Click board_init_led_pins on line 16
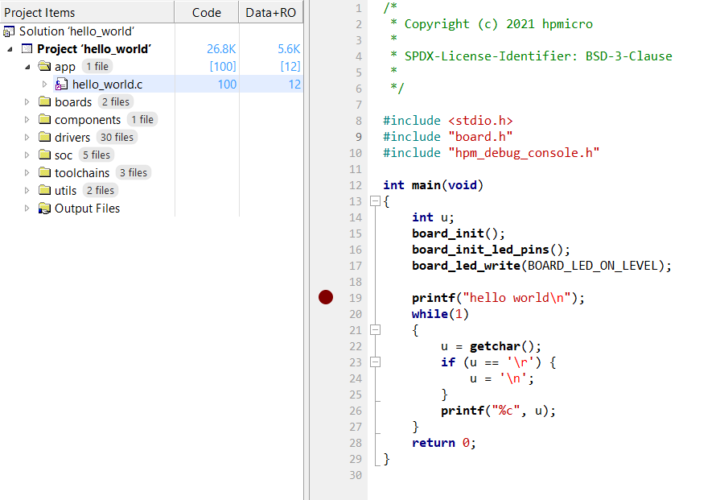 click(480, 250)
